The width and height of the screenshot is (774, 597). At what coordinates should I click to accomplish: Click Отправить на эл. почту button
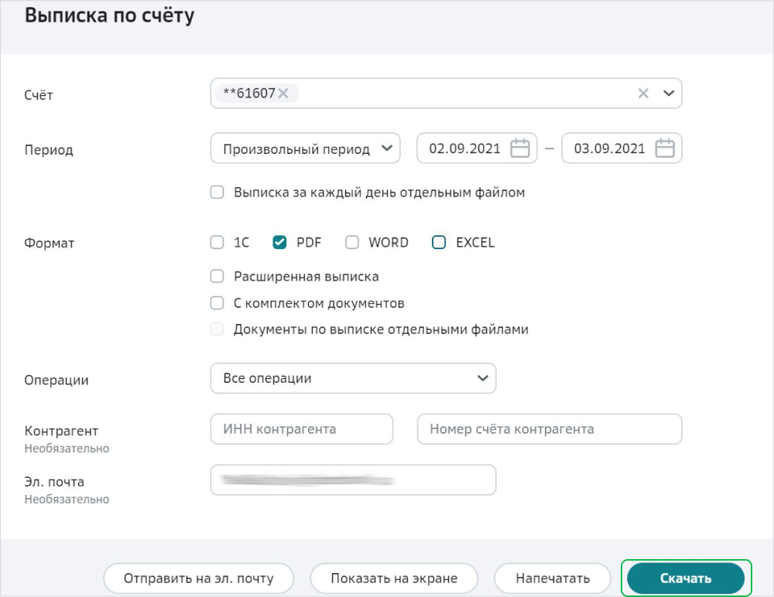(x=199, y=578)
